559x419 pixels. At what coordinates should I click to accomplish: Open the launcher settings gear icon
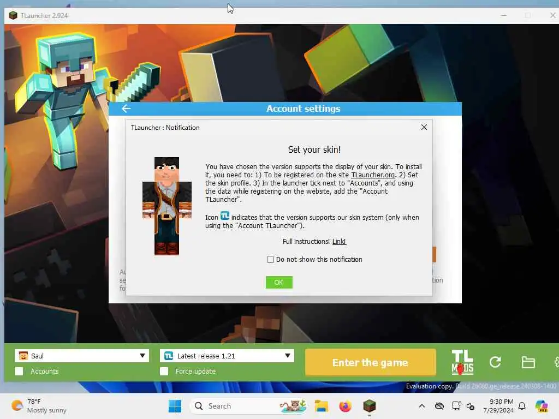[x=556, y=362]
